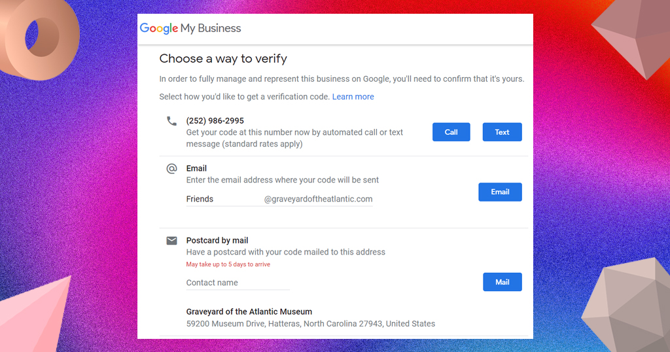The width and height of the screenshot is (670, 352).
Task: Click the automated call or text description
Action: tap(294, 138)
